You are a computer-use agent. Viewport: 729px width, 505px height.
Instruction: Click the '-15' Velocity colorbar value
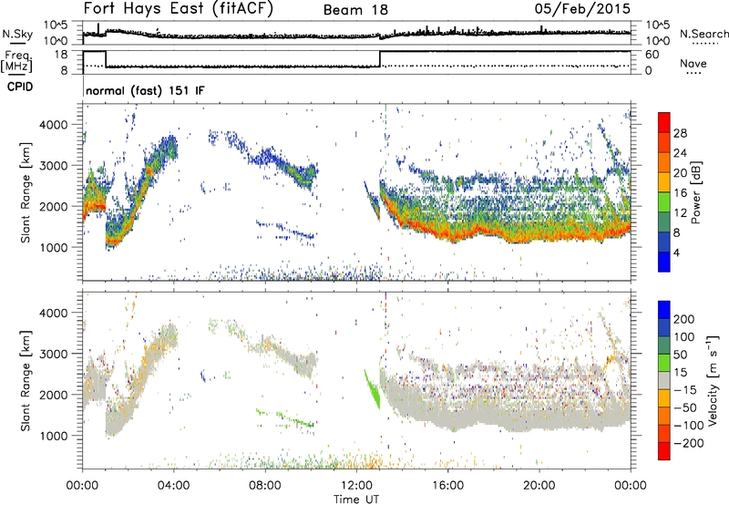685,390
